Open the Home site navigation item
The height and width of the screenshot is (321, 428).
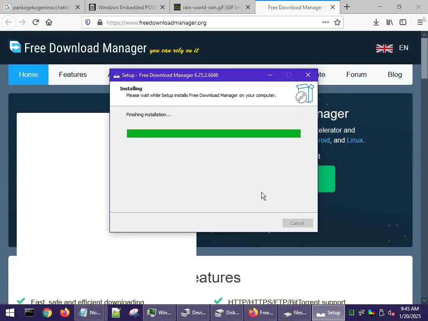tap(28, 74)
